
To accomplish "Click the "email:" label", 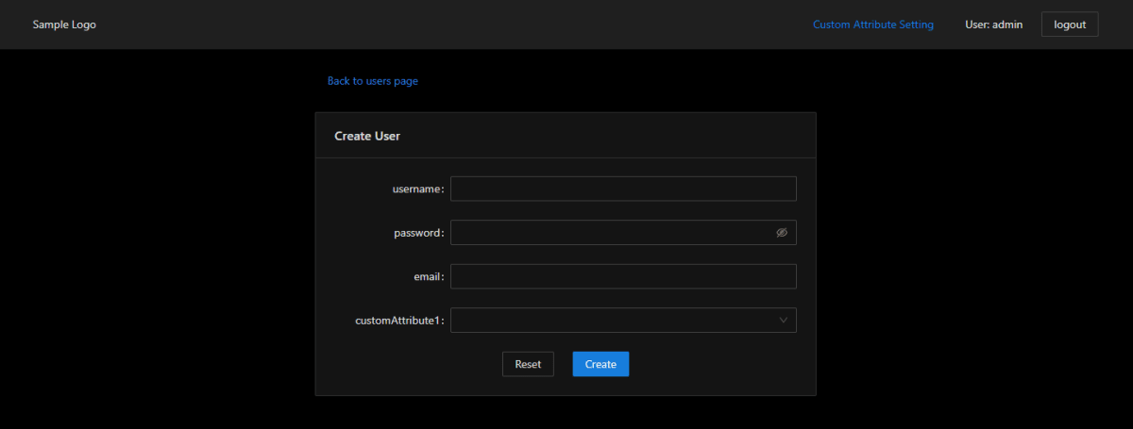I will click(x=429, y=276).
